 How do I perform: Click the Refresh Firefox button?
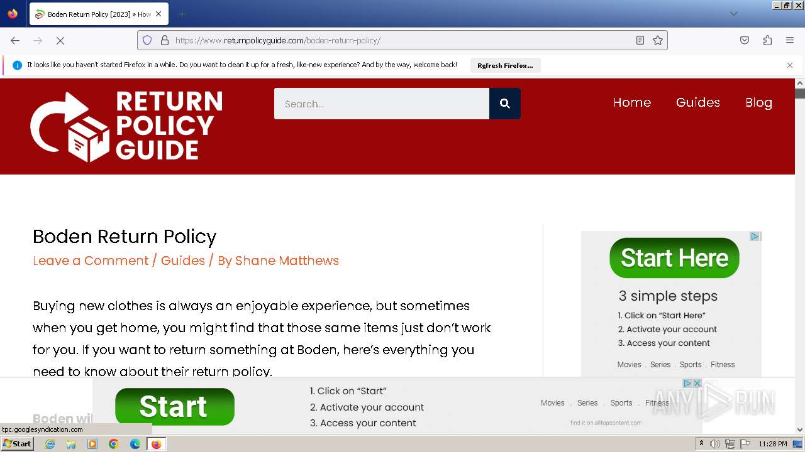click(x=505, y=65)
